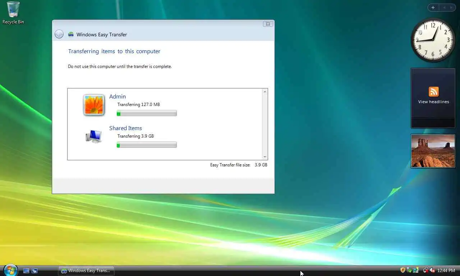Click the sidebar previous gadgets arrow
This screenshot has width=460, height=276.
[444, 8]
